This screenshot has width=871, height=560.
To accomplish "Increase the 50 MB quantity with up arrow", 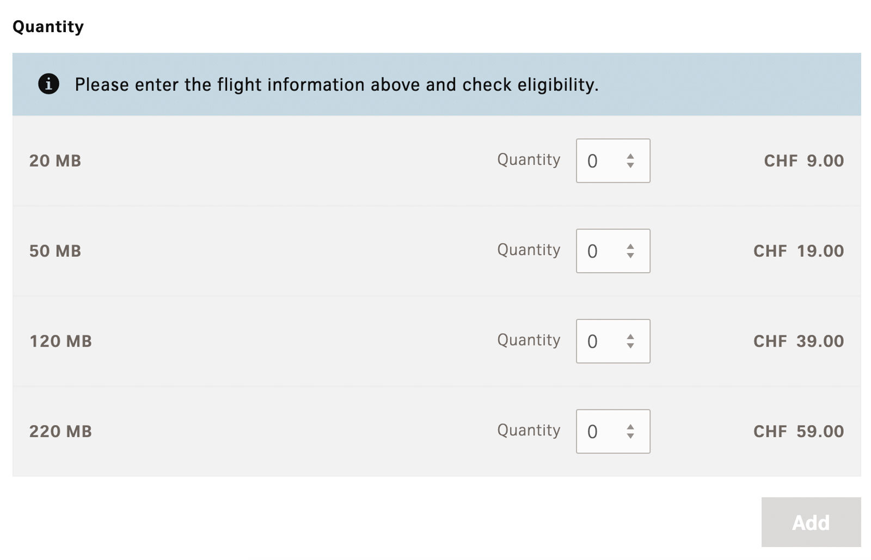I will click(x=630, y=247).
